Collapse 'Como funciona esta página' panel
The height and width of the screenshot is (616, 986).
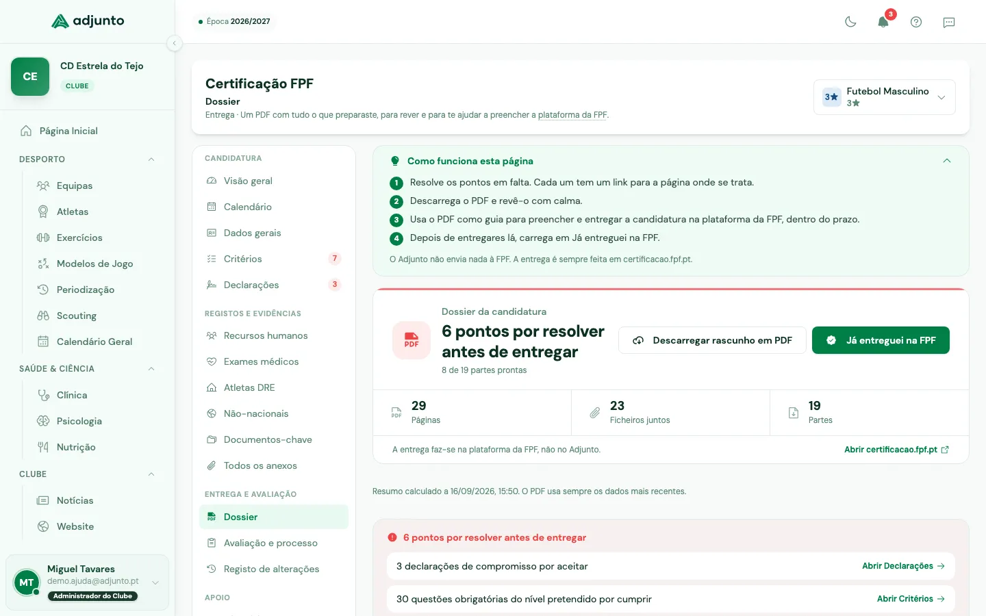(x=947, y=161)
